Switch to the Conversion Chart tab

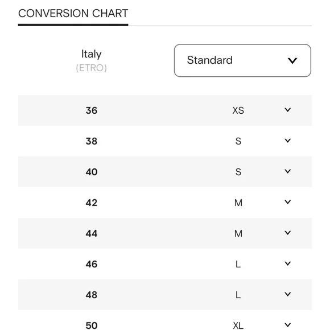73,14
